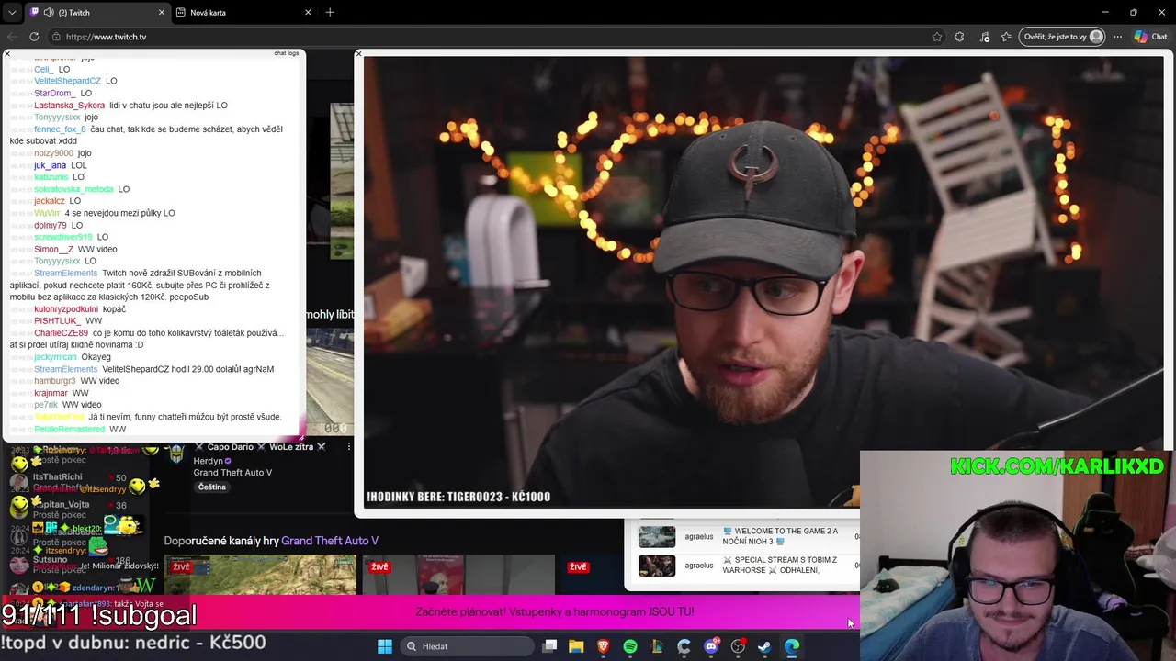
Task: Click the main enlarged stream video
Action: (763, 282)
